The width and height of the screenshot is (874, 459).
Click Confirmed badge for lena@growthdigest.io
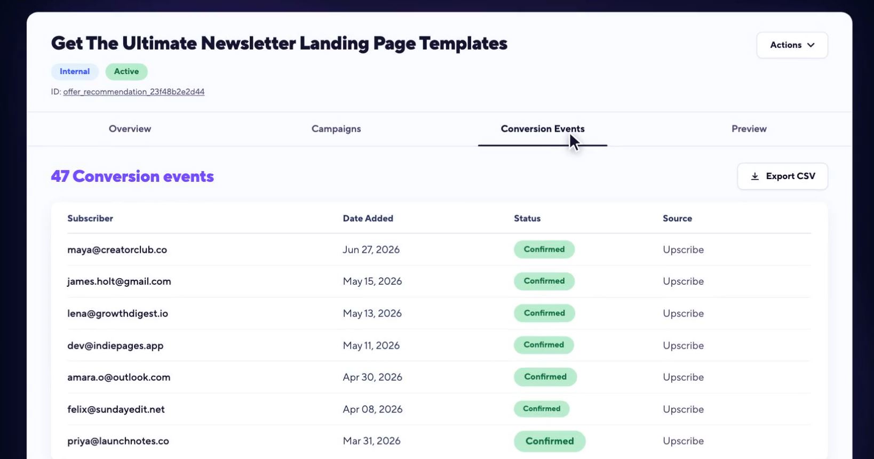pos(544,313)
